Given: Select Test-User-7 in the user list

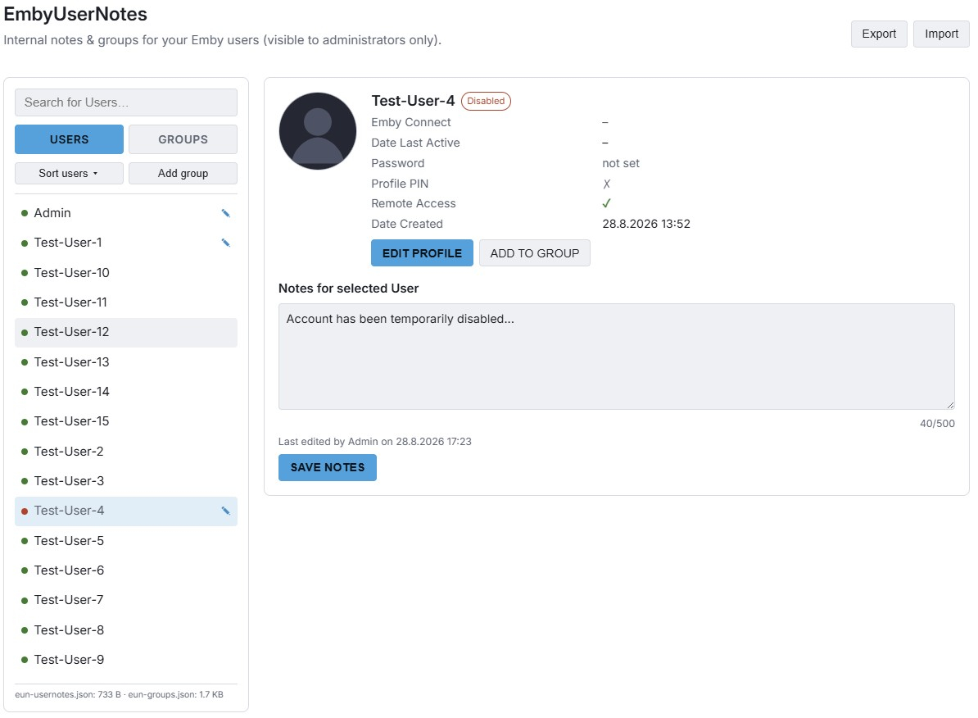Looking at the screenshot, I should coord(126,601).
